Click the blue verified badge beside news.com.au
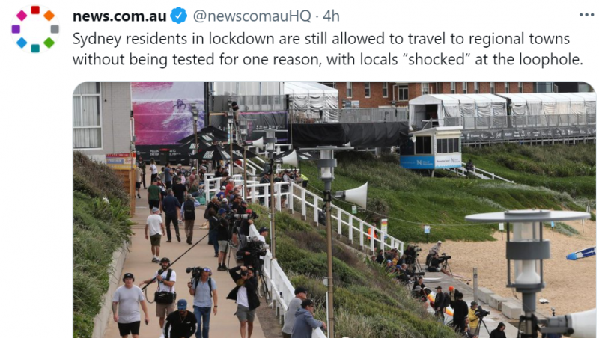The height and width of the screenshot is (338, 599). (178, 16)
